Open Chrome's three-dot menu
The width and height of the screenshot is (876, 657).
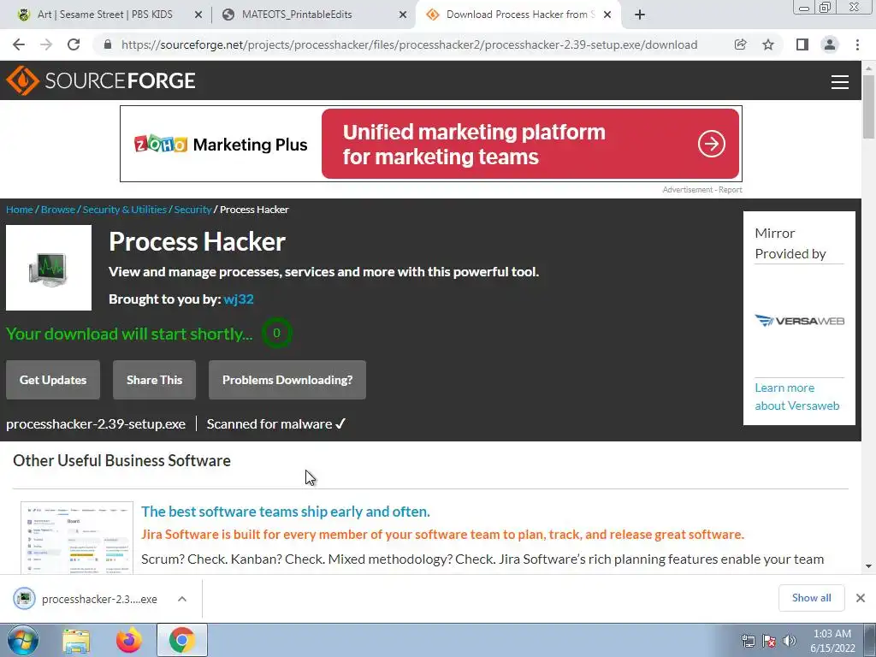click(x=857, y=44)
